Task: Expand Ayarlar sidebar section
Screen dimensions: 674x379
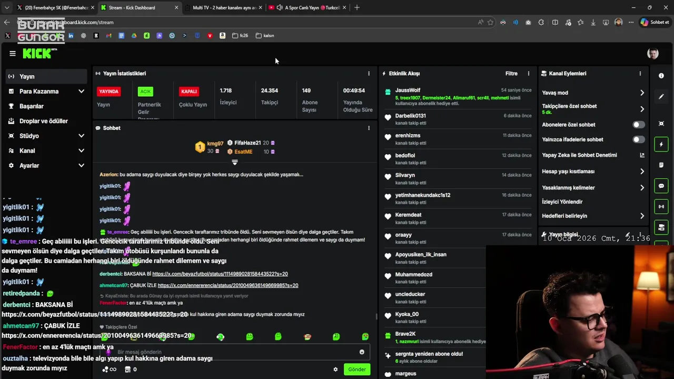Action: (81, 165)
